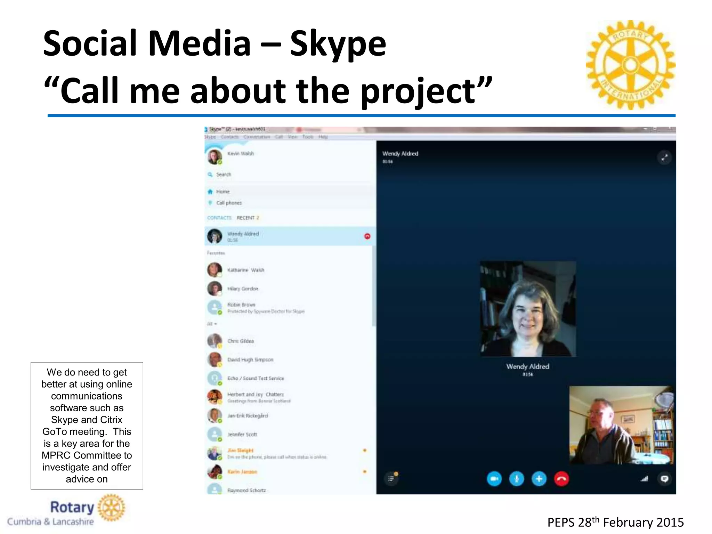Viewport: 712px width, 534px height.
Task: Click Katharine Walsh's avatar picture
Action: point(215,270)
